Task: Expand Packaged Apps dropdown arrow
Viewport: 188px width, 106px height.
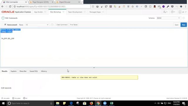Action: pos(103,12)
